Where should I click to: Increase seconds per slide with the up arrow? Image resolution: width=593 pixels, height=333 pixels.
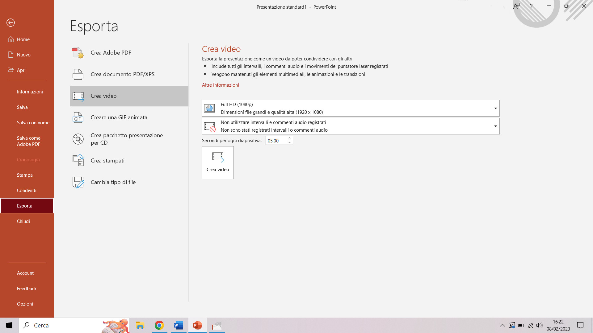tap(289, 138)
